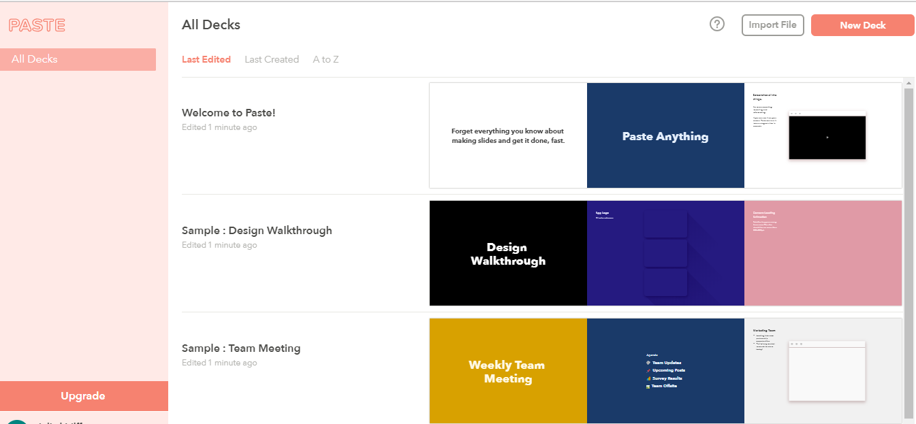Click the deck list vertical scrollbar thumb
The image size is (916, 424).
coord(908,252)
